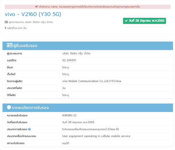Select the สถานะใบรับรอง row label
The height and width of the screenshot is (150, 175).
point(15,143)
